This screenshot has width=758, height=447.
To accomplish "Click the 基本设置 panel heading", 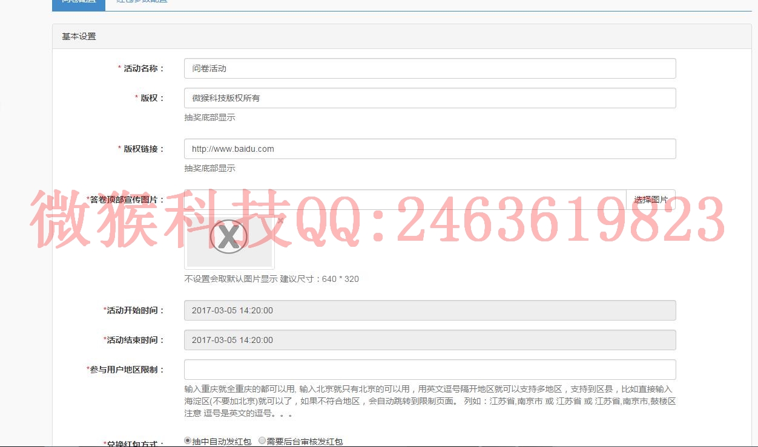I will tap(79, 36).
